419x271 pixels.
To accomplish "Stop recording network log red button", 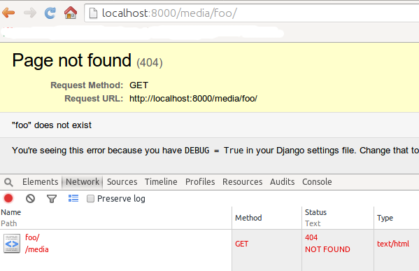I will [x=8, y=198].
